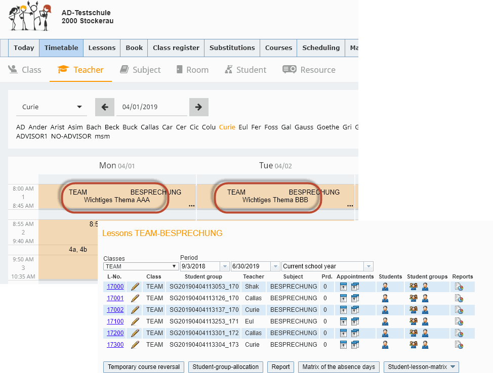The height and width of the screenshot is (373, 493).
Task: Select NO-ADVISOR from teacher list
Action: [x=71, y=136]
